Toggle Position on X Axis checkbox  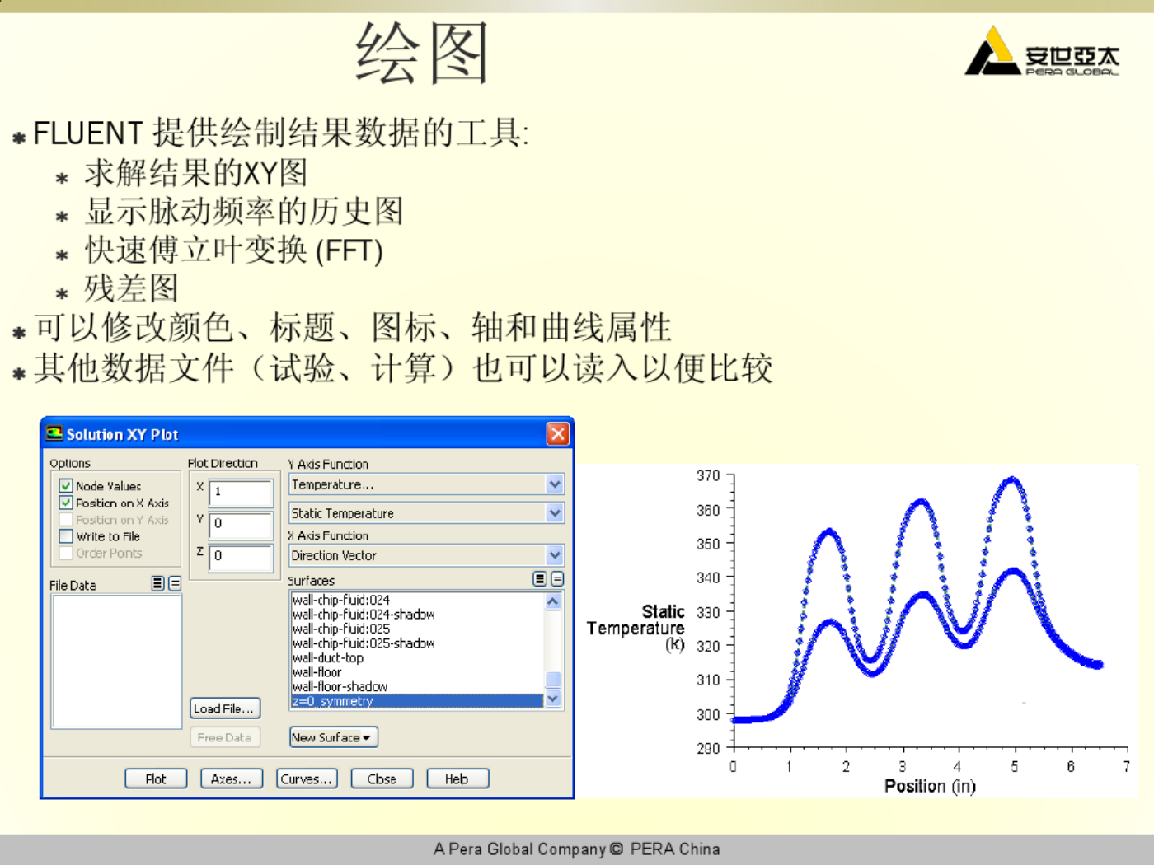(x=66, y=503)
